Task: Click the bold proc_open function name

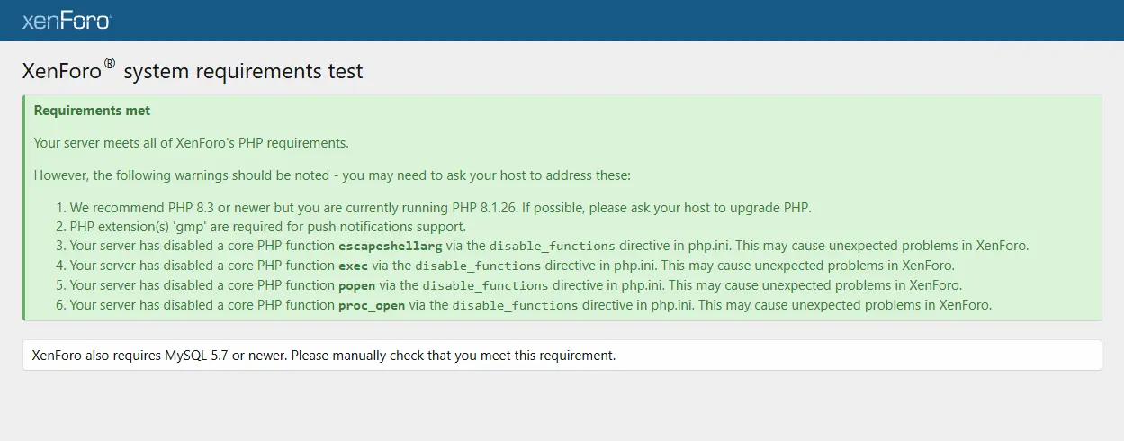Action: 372,305
